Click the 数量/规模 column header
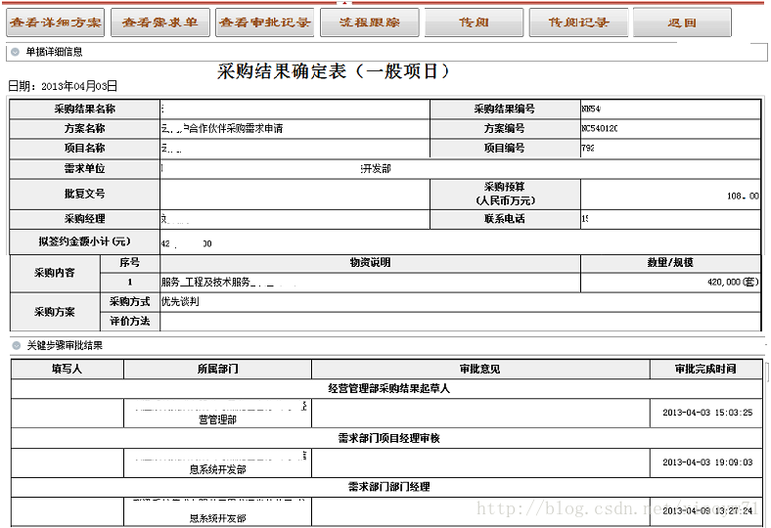 pos(670,263)
